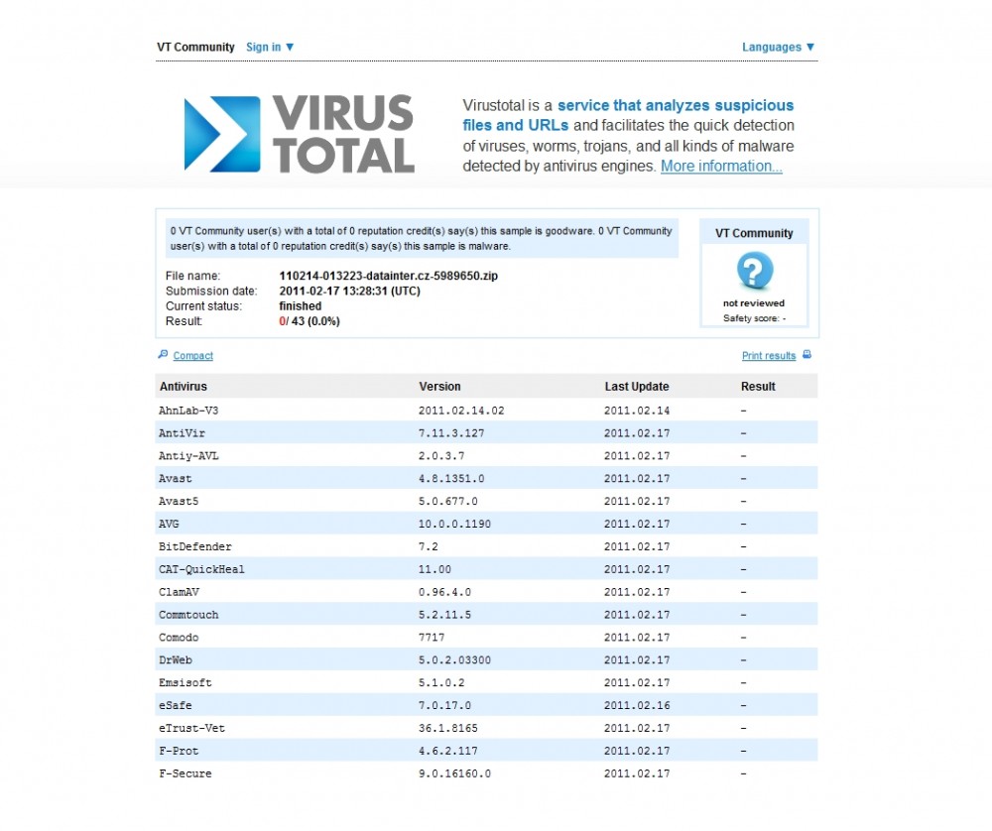The width and height of the screenshot is (992, 831).
Task: Click the VirusTotal logo
Action: [299, 135]
